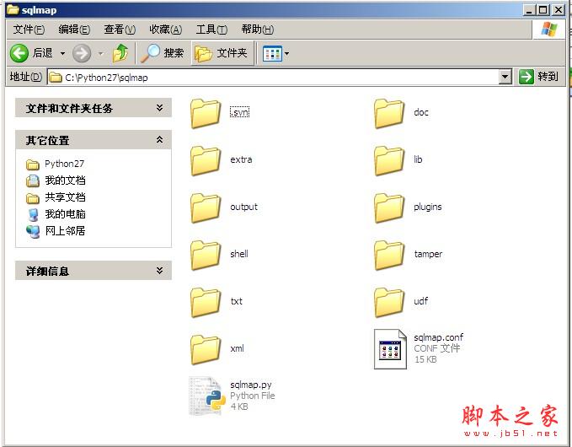Click the Windows flag logo
The width and height of the screenshot is (572, 447).
[x=549, y=30]
